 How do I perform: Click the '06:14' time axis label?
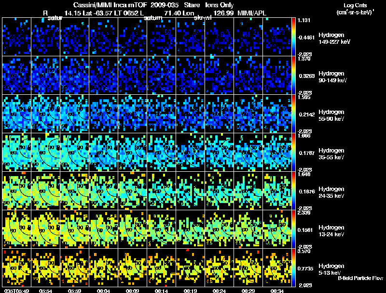[162, 291]
